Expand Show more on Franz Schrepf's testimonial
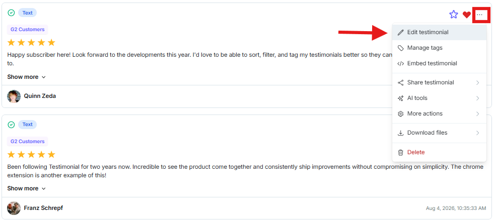Image resolution: width=497 pixels, height=222 pixels. pyautogui.click(x=27, y=188)
